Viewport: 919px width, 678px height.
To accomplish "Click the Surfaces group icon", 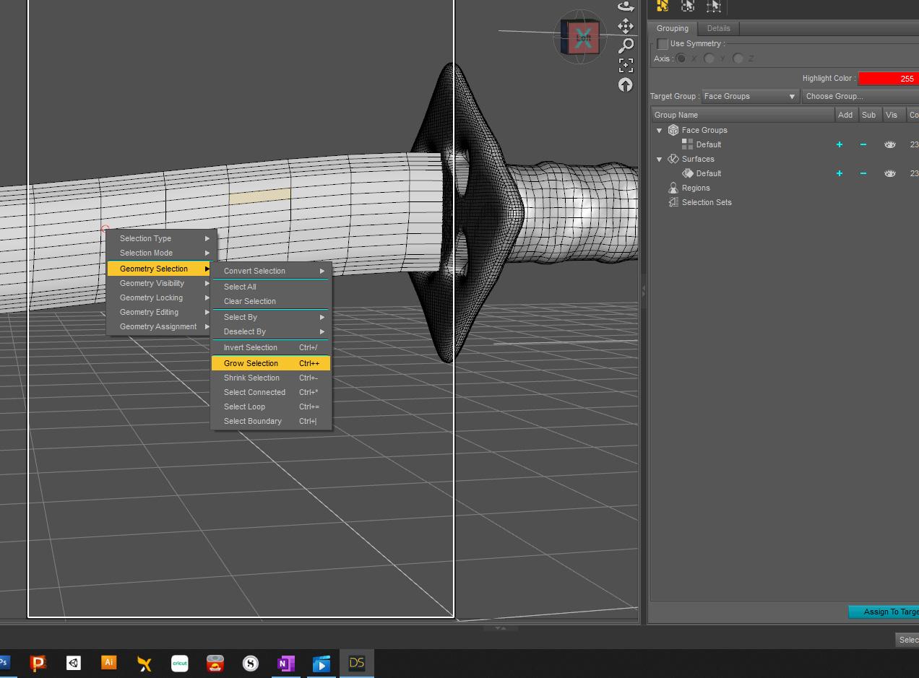I will [x=673, y=159].
